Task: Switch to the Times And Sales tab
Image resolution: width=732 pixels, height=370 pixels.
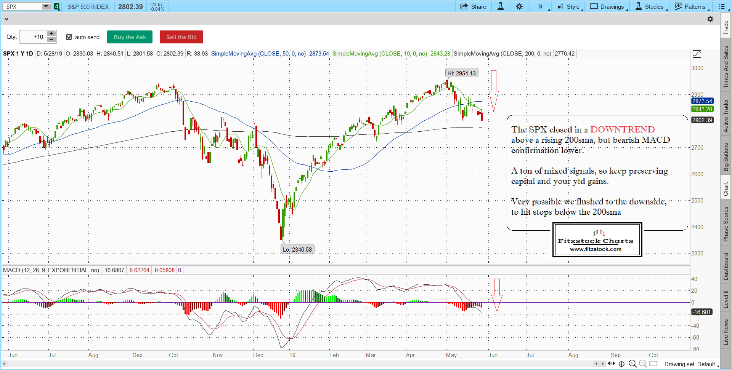Action: (x=726, y=67)
